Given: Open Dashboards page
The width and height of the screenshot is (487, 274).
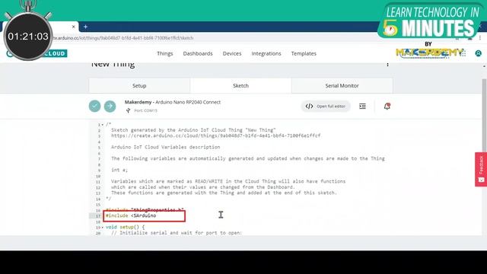Looking at the screenshot, I should [198, 53].
